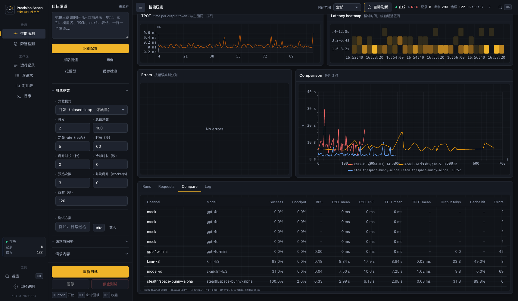Click the stealth/space-bunny-alpha channel cell
This screenshot has height=301, width=518.
[170, 281]
